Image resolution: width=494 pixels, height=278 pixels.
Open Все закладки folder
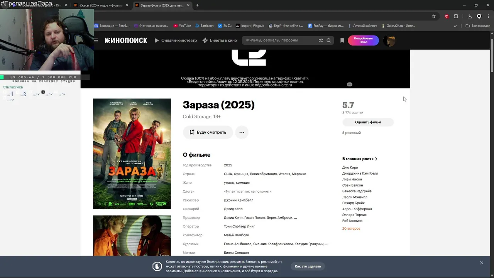pyautogui.click(x=478, y=26)
